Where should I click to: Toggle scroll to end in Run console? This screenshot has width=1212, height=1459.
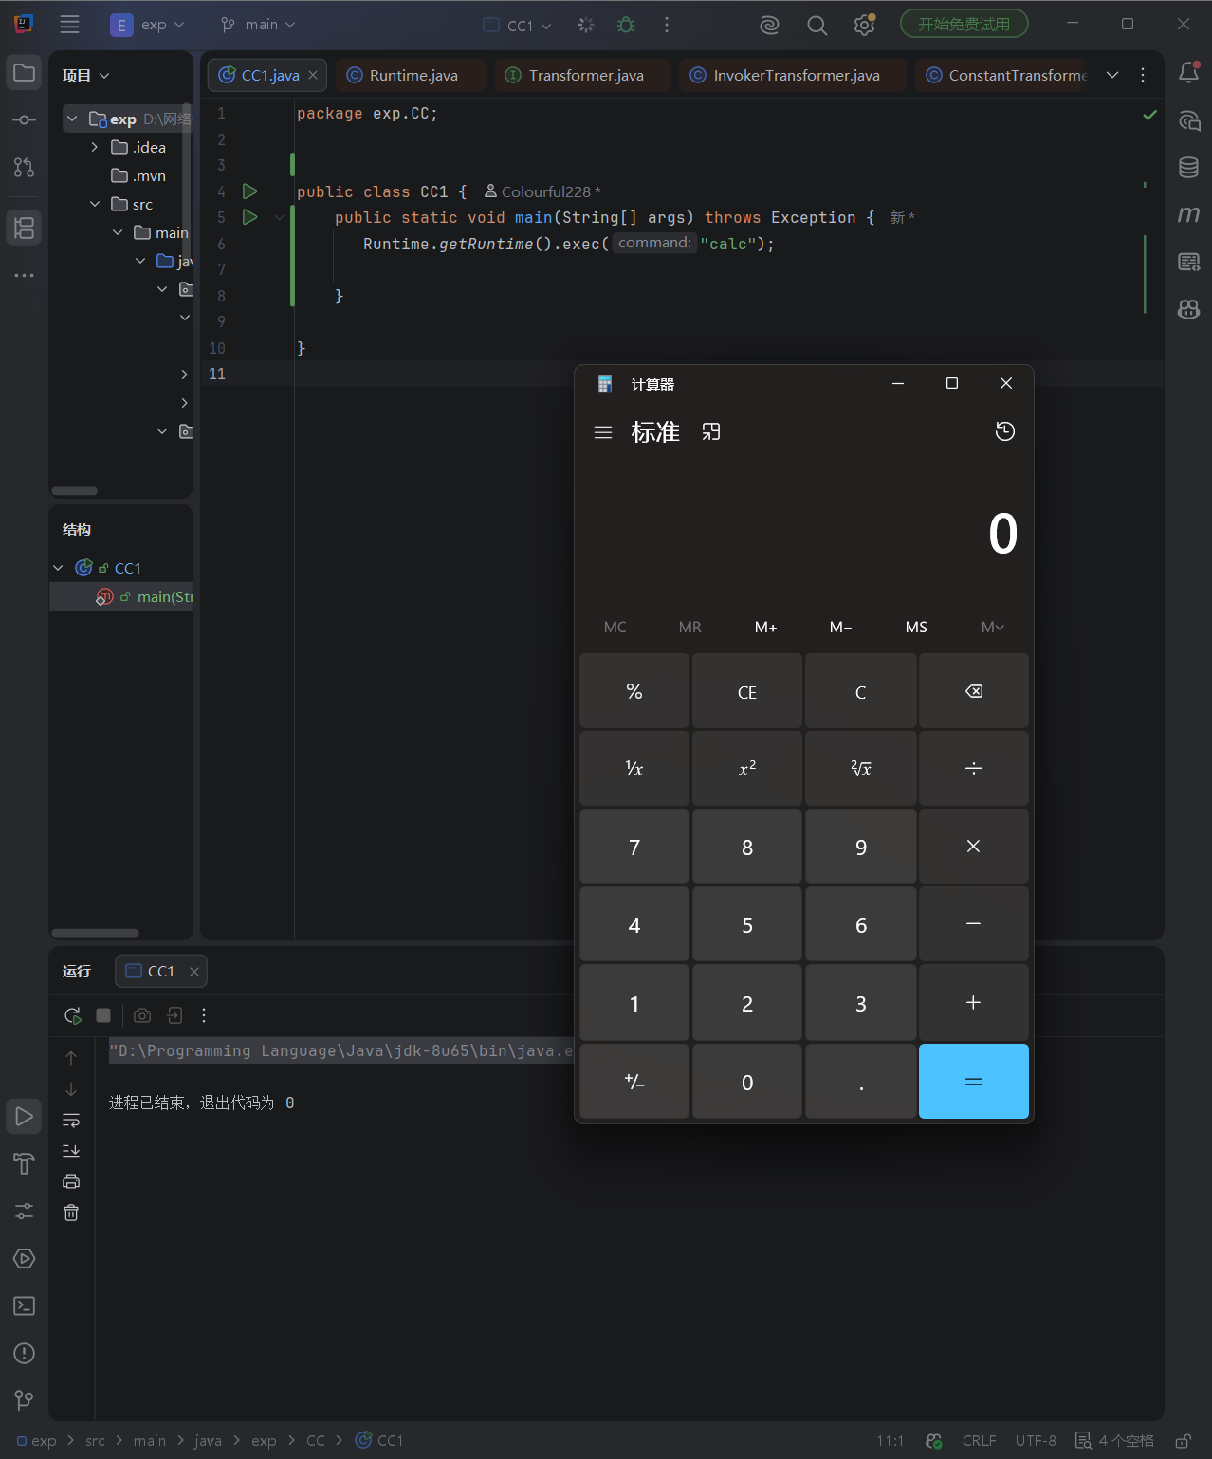point(71,1151)
